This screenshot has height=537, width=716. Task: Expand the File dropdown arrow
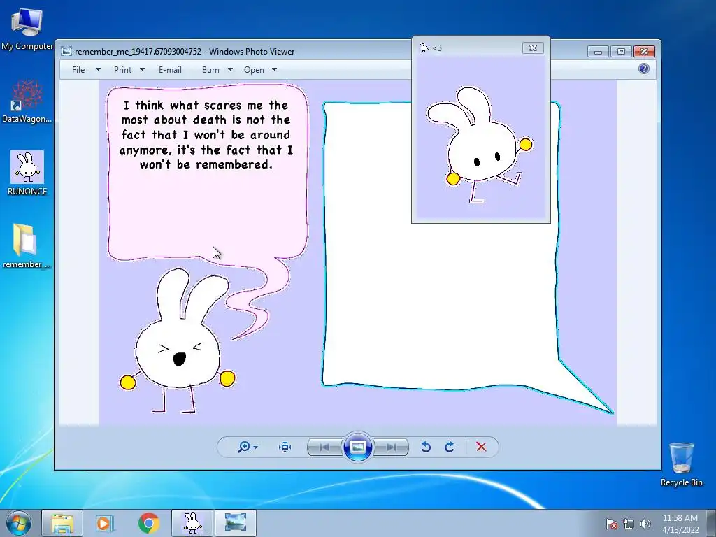tap(98, 70)
